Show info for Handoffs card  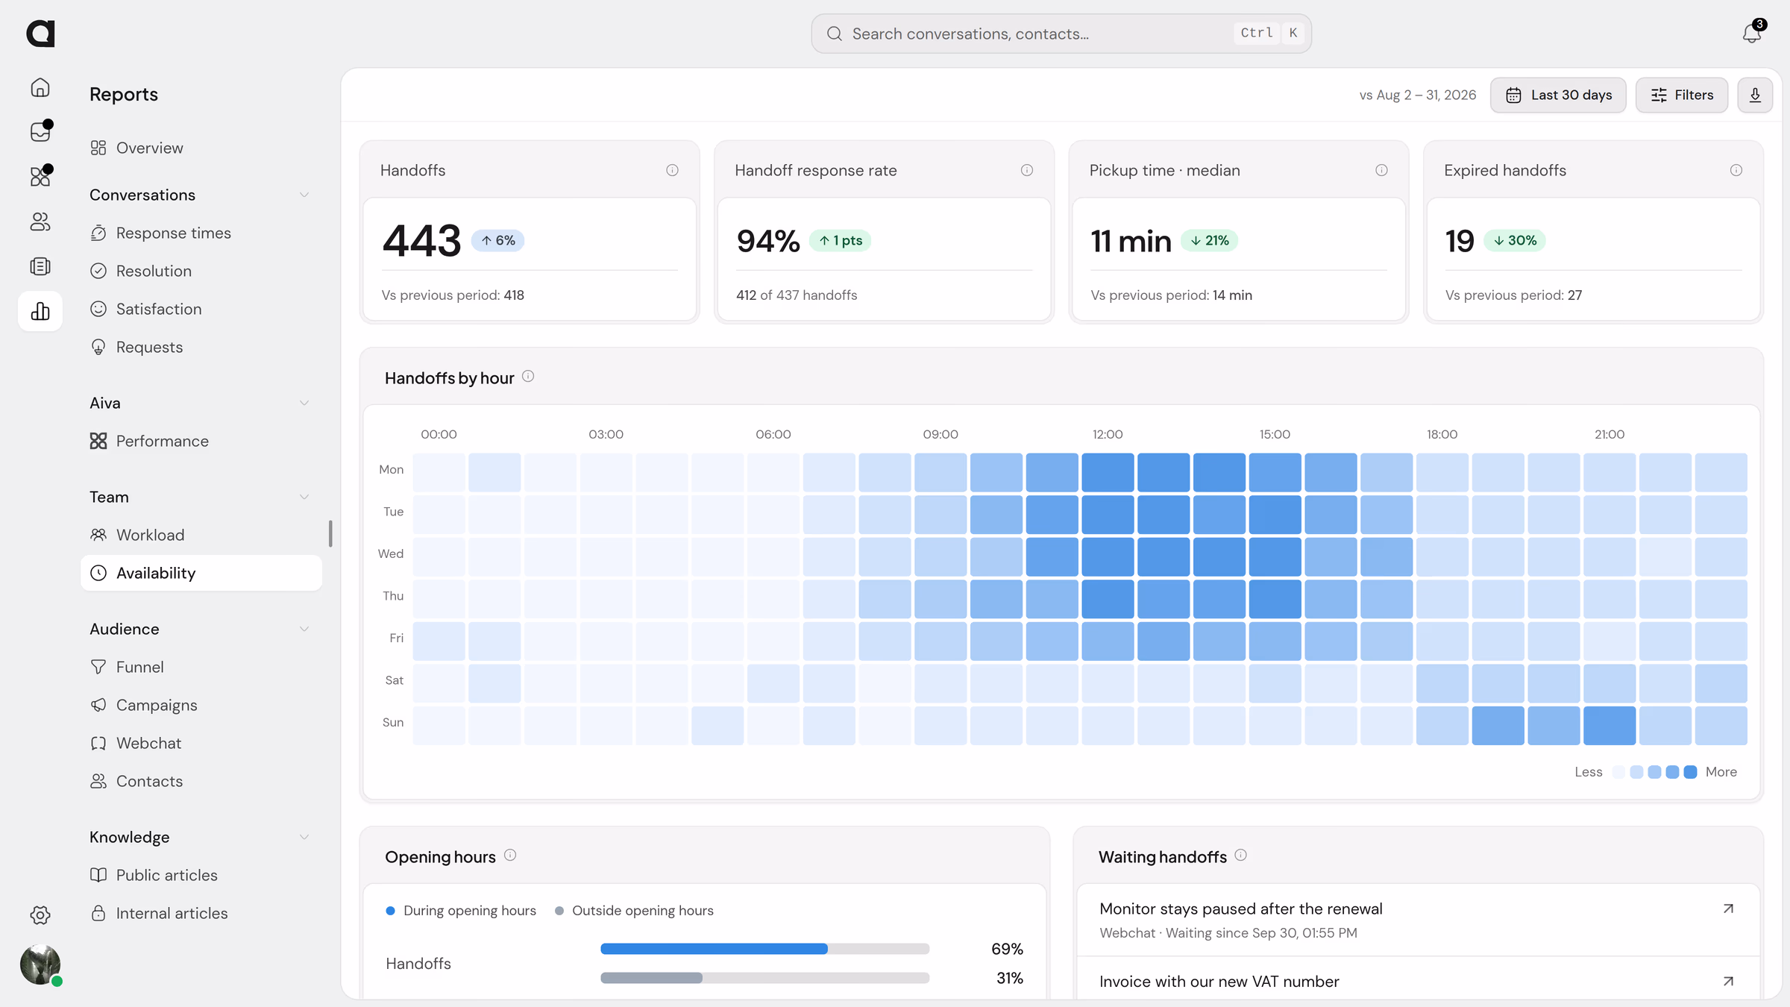click(x=672, y=170)
